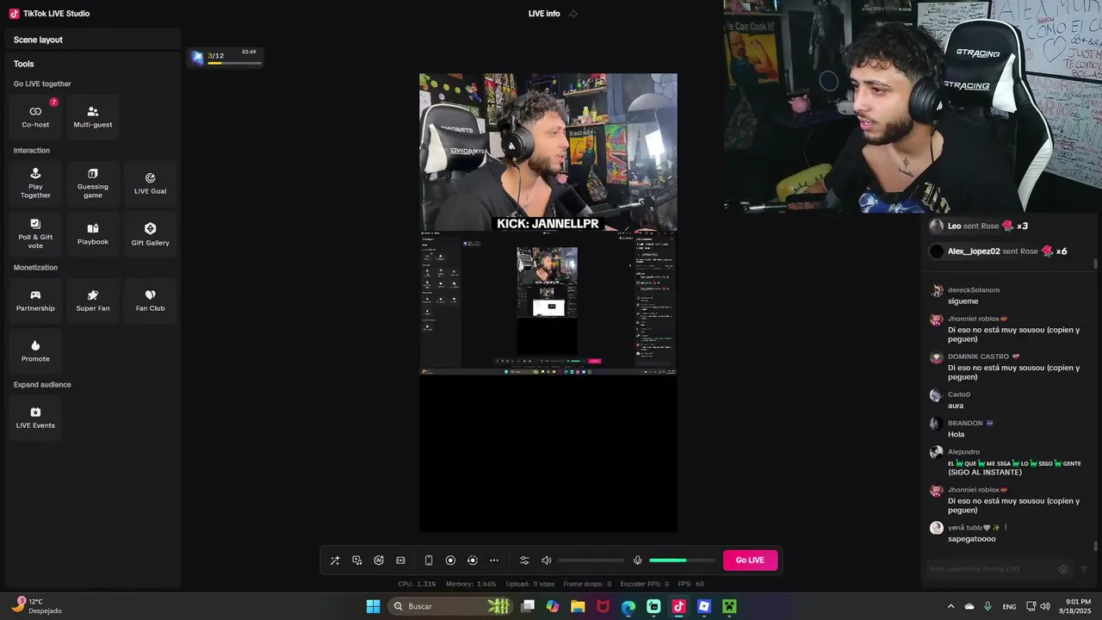The image size is (1102, 620).
Task: Open the Co-host tool
Action: (35, 117)
